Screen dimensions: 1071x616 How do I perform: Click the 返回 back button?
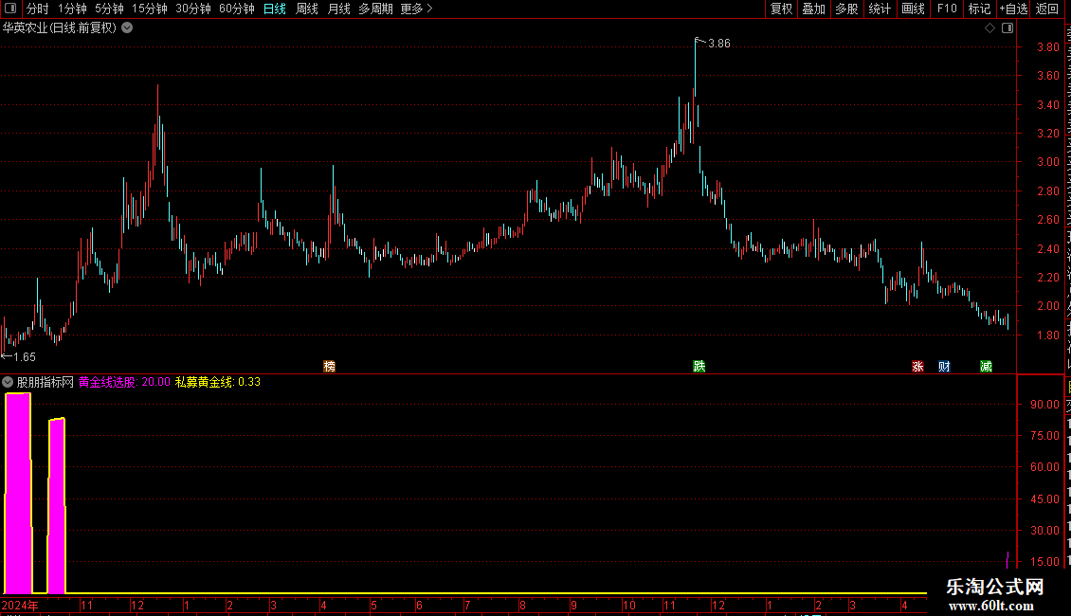pos(1047,9)
